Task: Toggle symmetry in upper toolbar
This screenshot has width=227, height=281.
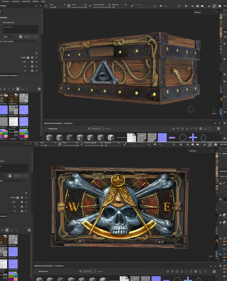Action: [x=161, y=6]
